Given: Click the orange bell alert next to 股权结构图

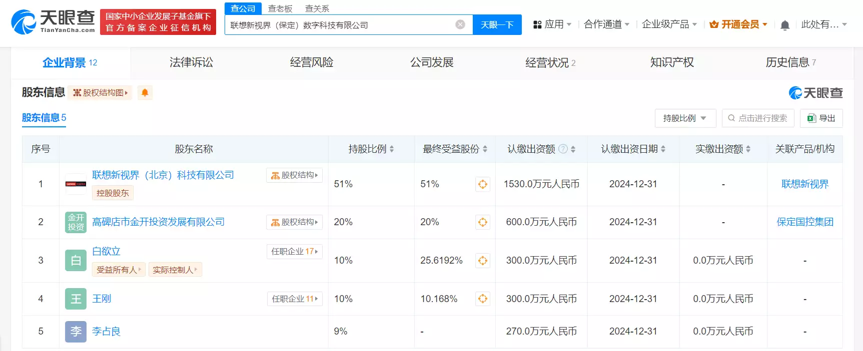Looking at the screenshot, I should coord(145,92).
